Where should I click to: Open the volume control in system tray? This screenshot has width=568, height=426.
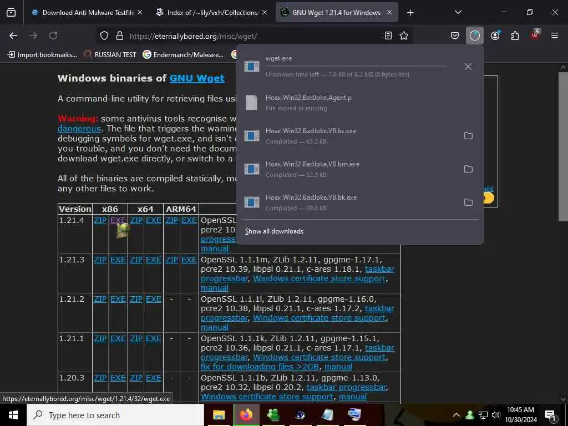[495, 415]
